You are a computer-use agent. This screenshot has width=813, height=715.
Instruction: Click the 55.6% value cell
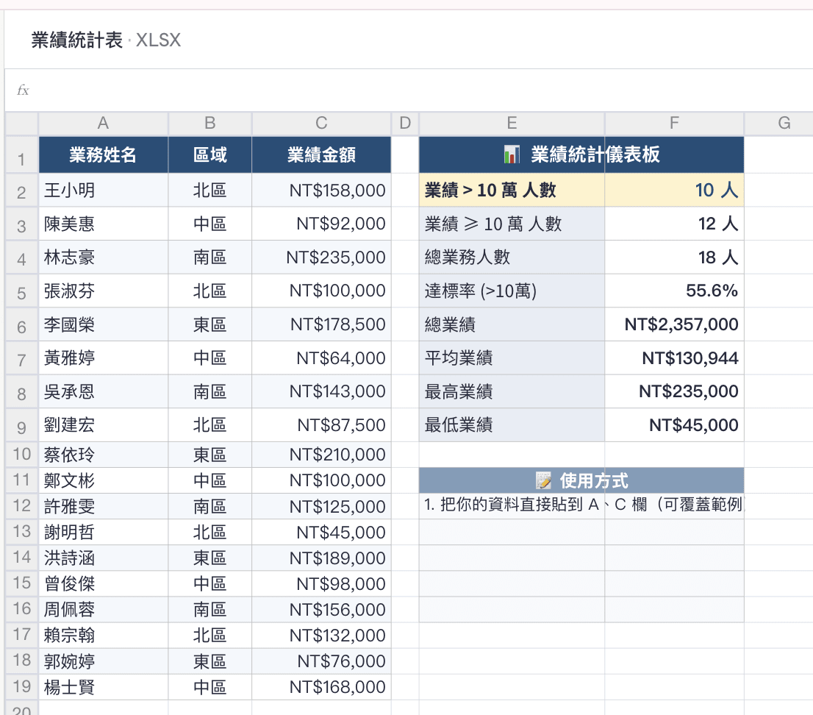[x=674, y=291]
